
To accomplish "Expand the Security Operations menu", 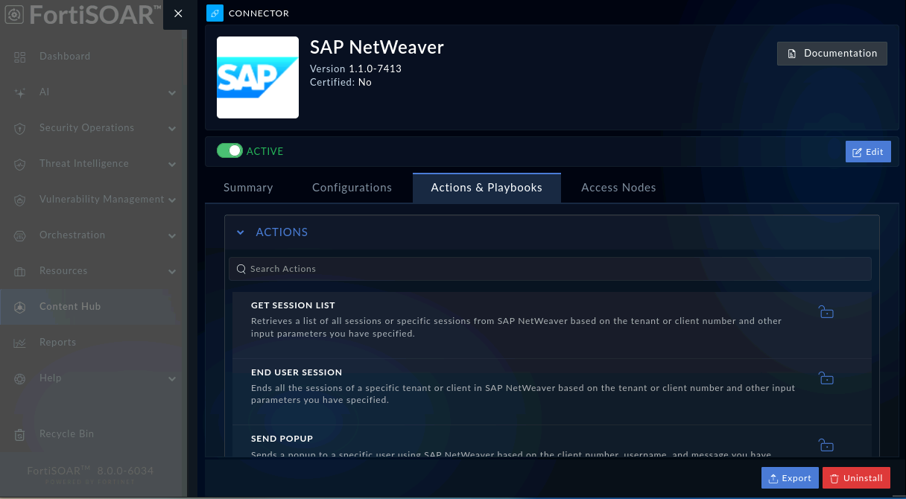I will 172,129.
